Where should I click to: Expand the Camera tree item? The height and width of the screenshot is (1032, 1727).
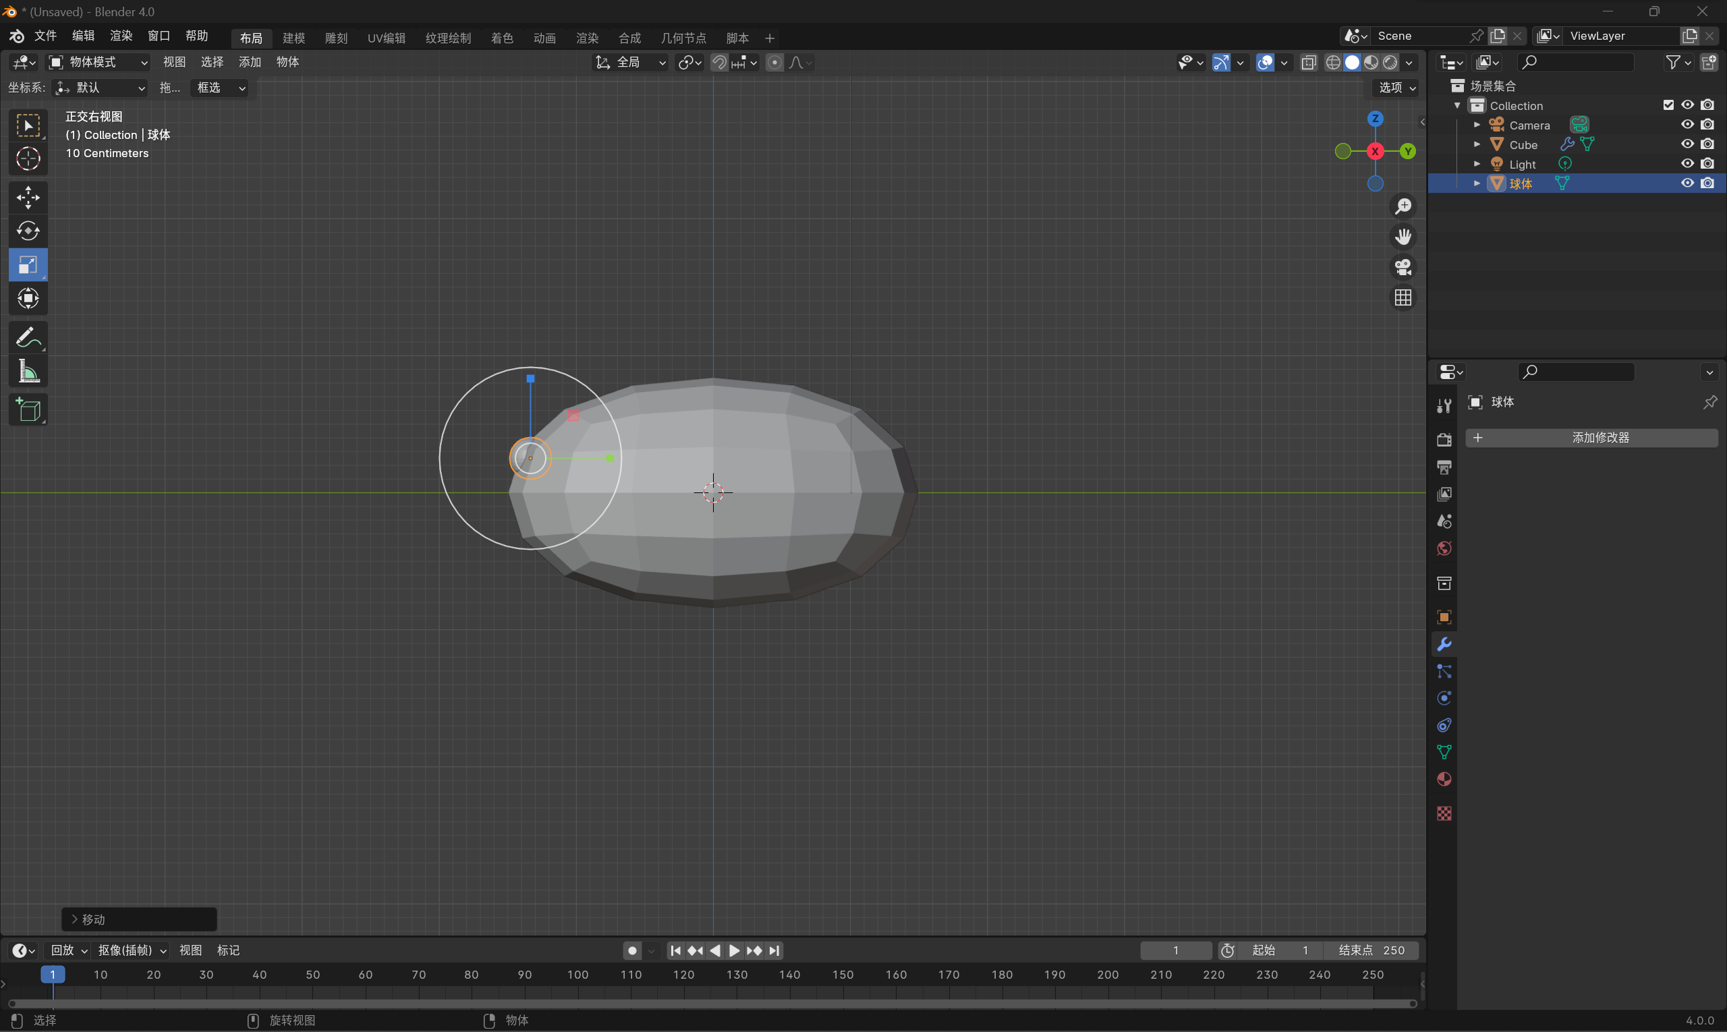coord(1477,125)
